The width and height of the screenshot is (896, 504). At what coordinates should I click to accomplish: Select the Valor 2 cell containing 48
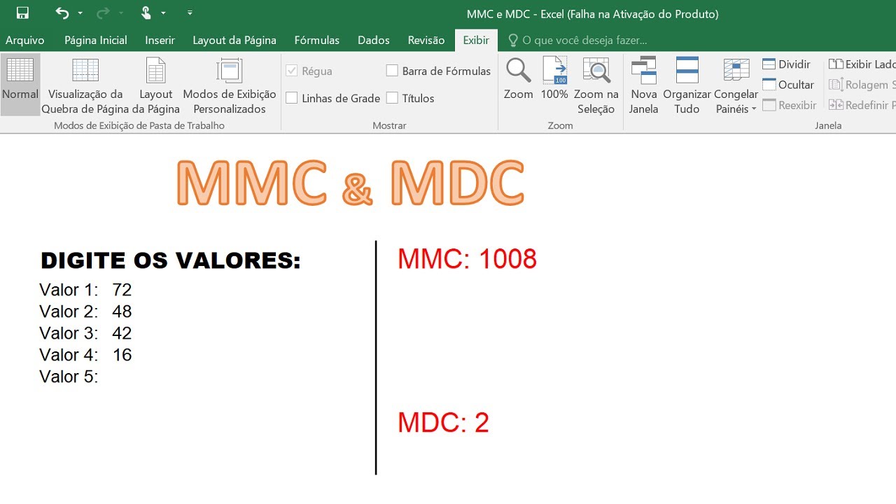coord(122,311)
